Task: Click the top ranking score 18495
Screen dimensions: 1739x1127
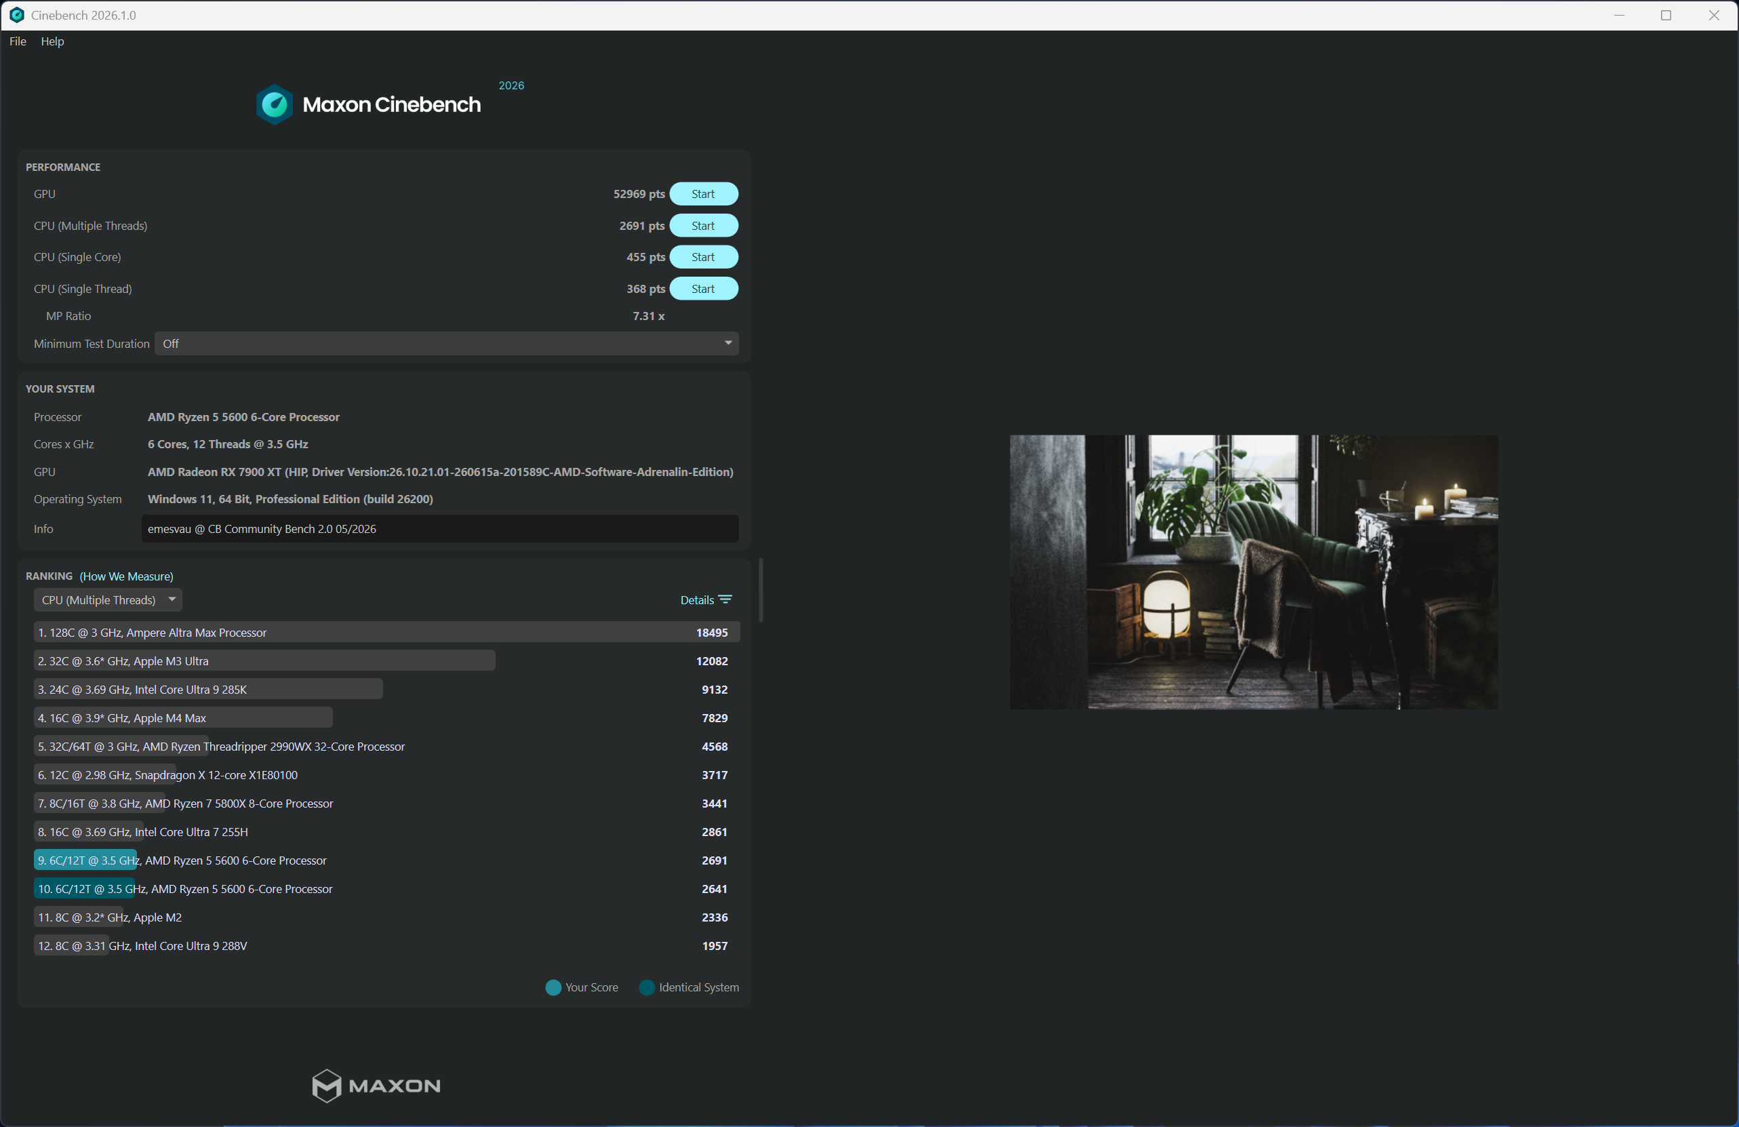Action: pyautogui.click(x=712, y=633)
